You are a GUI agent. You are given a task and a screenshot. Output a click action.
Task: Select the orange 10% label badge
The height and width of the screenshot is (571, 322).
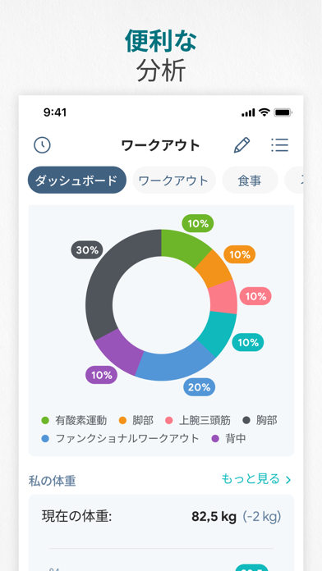[x=240, y=254]
